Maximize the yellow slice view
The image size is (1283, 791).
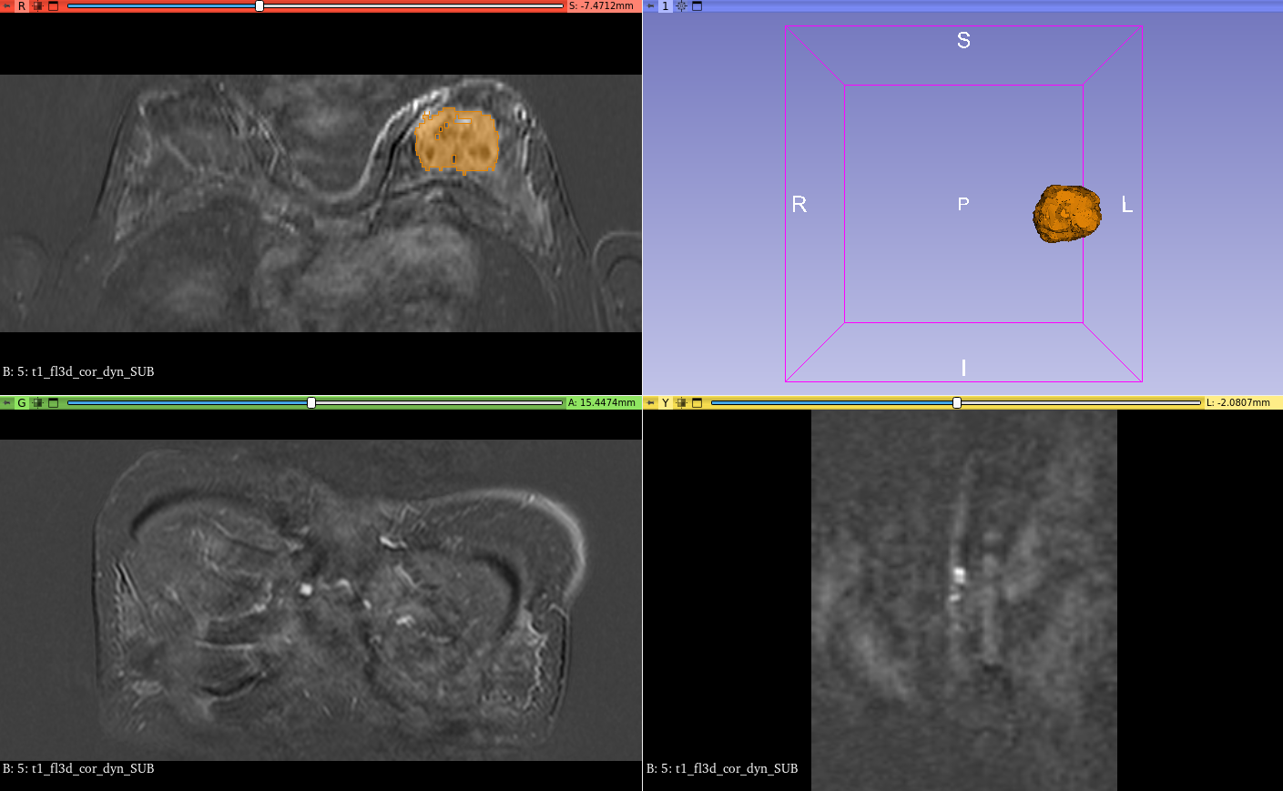point(698,401)
